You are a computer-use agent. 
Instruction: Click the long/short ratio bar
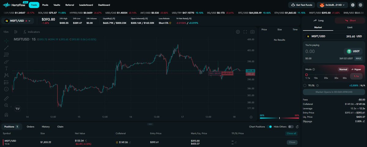tap(279, 118)
